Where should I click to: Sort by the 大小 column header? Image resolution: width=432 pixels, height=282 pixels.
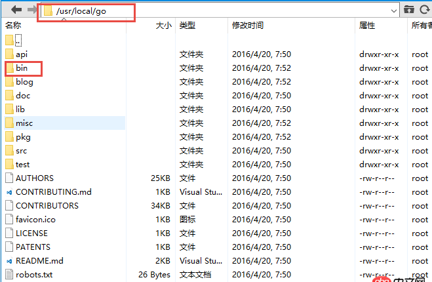click(164, 26)
